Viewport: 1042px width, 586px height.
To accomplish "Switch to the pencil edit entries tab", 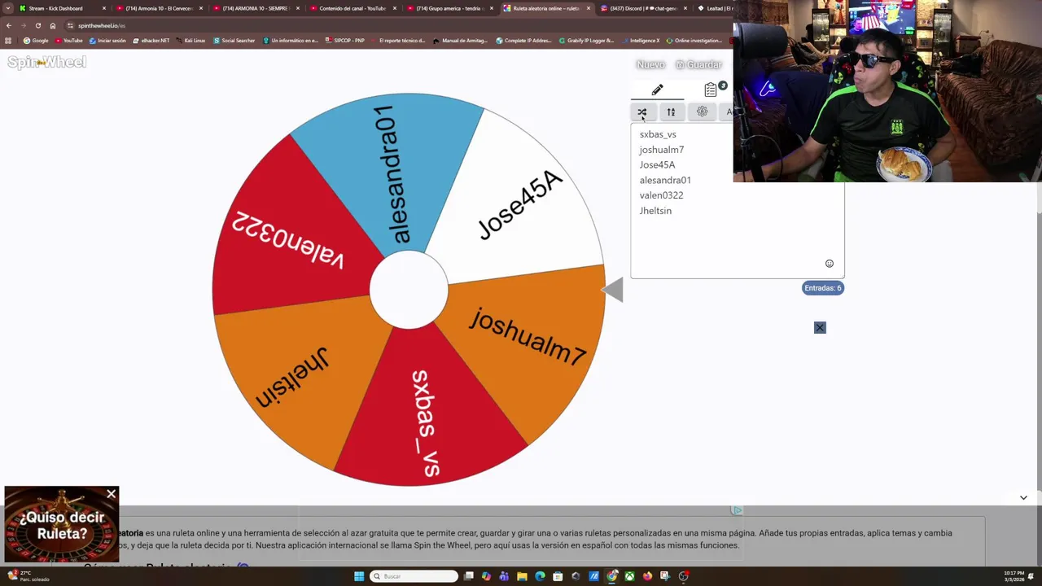I will point(657,90).
